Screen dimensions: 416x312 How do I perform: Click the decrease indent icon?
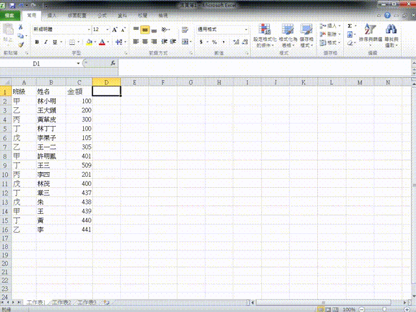[x=164, y=42]
